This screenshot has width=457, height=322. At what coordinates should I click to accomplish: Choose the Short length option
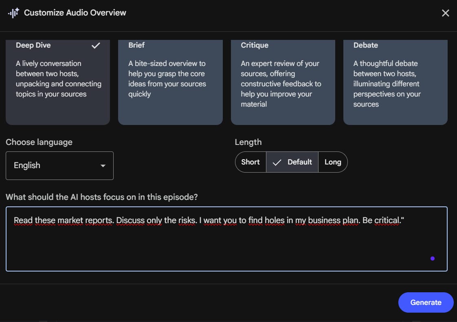click(x=250, y=162)
